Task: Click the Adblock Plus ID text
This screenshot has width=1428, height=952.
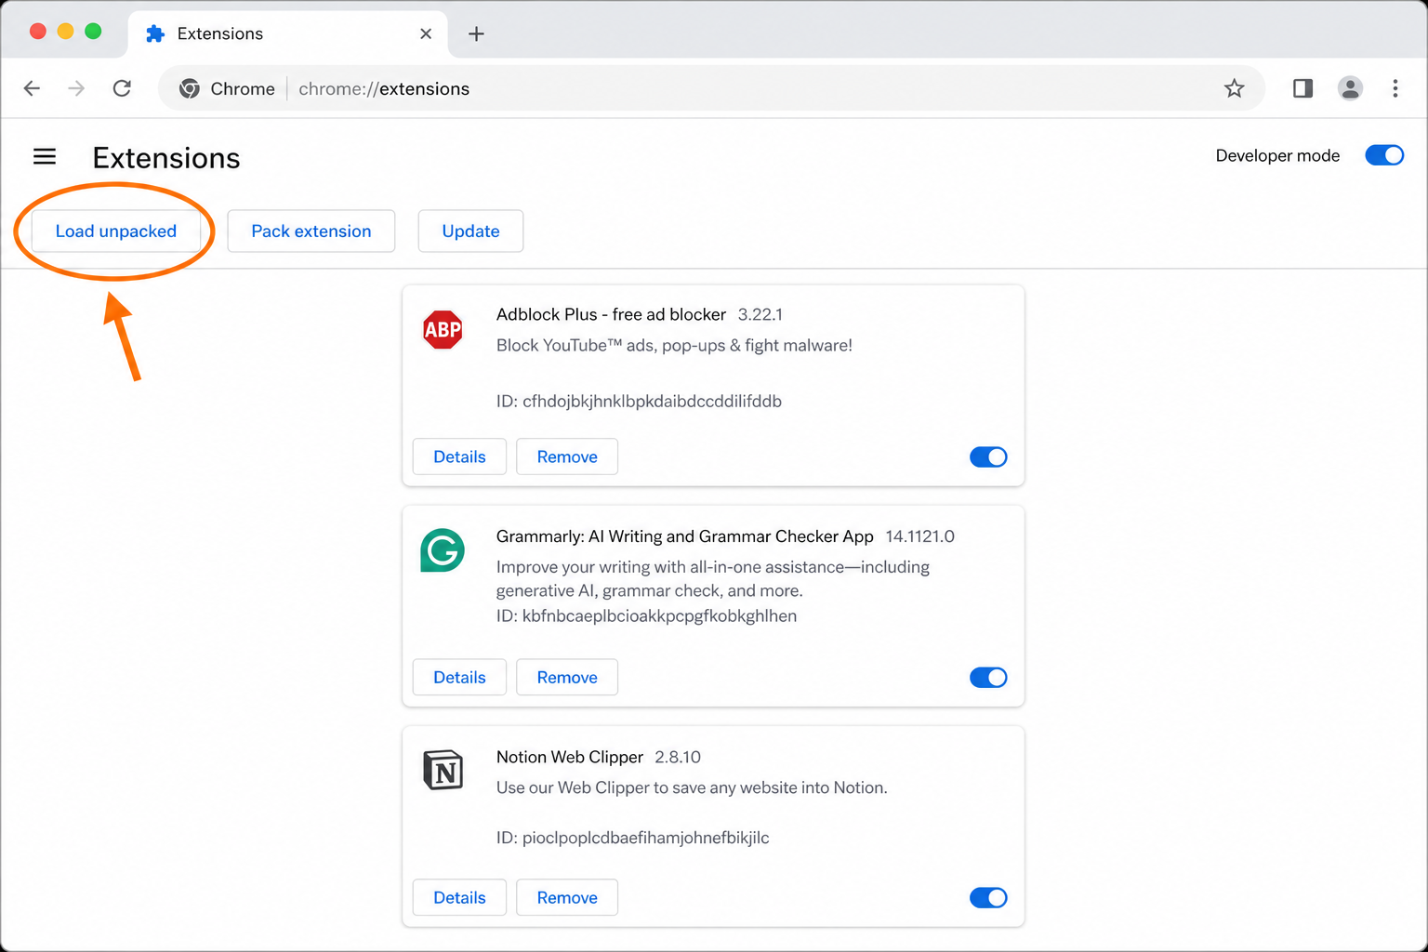Action: pyautogui.click(x=639, y=401)
